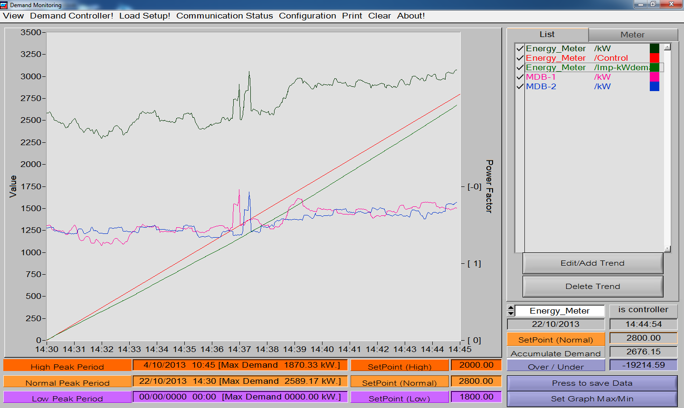Click the High Peak Period label
This screenshot has height=408, width=684.
click(x=67, y=366)
